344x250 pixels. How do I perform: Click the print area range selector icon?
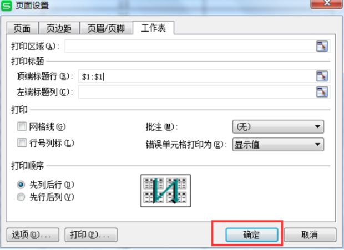pos(322,46)
